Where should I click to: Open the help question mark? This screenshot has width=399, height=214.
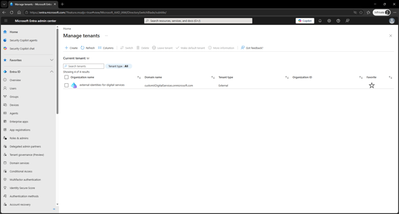[x=338, y=21]
